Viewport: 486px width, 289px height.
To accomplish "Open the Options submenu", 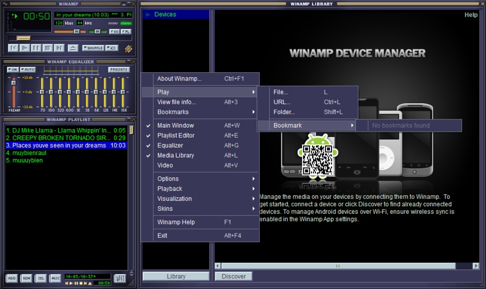I will pyautogui.click(x=168, y=179).
